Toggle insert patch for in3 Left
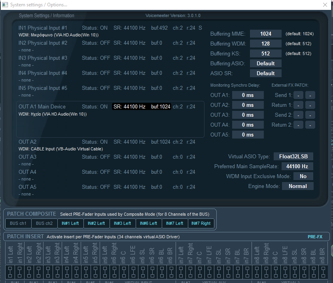Image resolution: width=333 pixels, height=283 pixels. coord(48,272)
